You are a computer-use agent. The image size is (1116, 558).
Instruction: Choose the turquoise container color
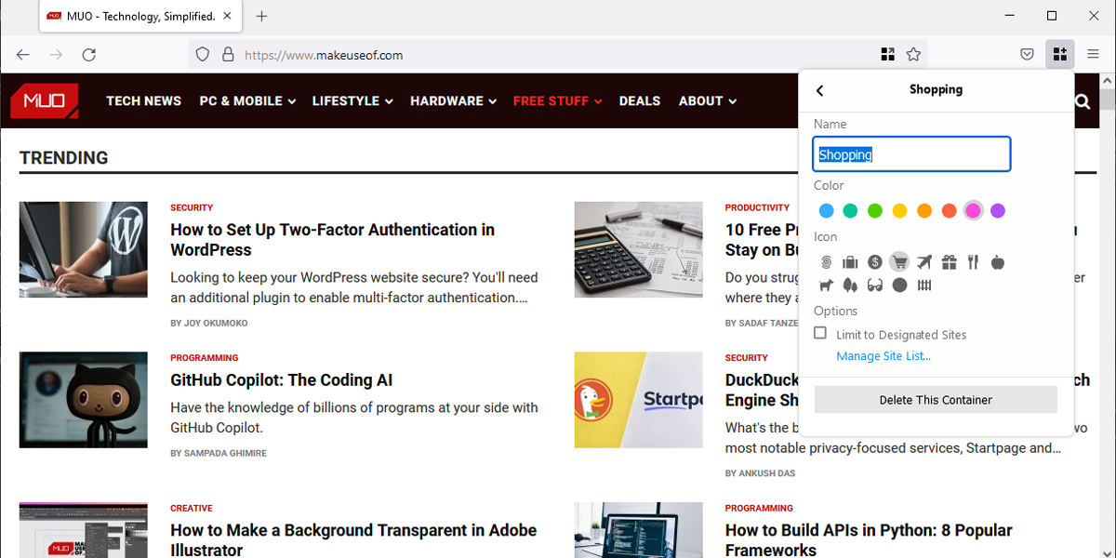[850, 210]
